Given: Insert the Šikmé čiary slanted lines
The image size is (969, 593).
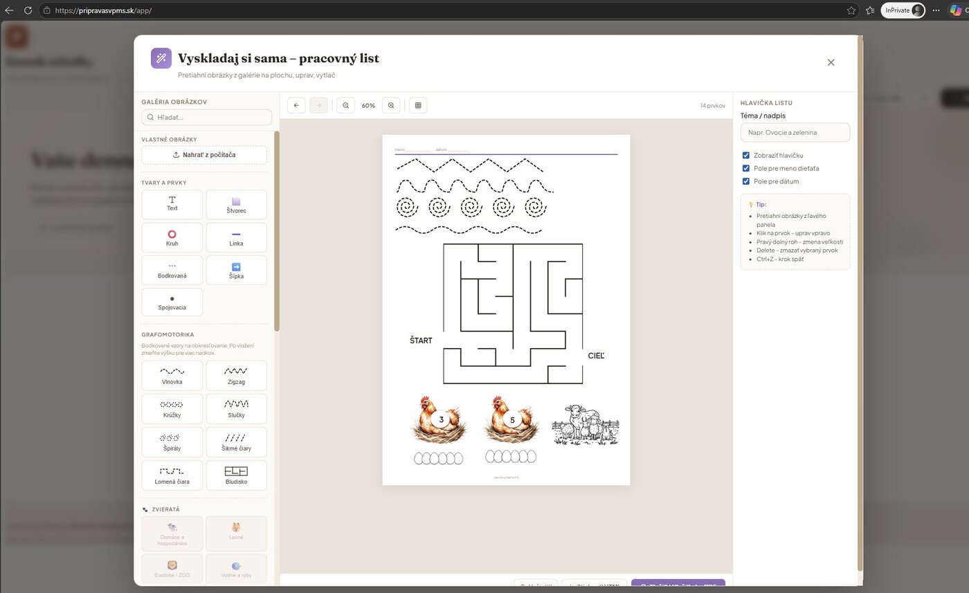Looking at the screenshot, I should 236,442.
